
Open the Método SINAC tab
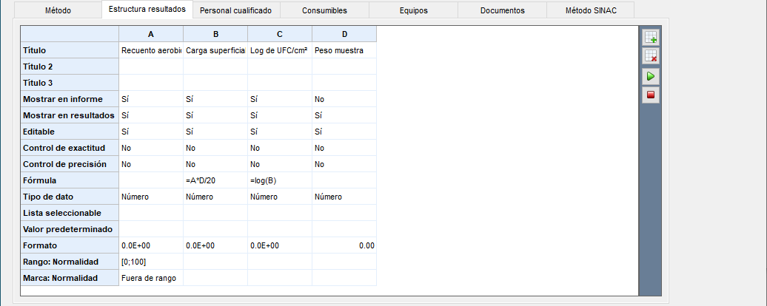[x=590, y=10]
